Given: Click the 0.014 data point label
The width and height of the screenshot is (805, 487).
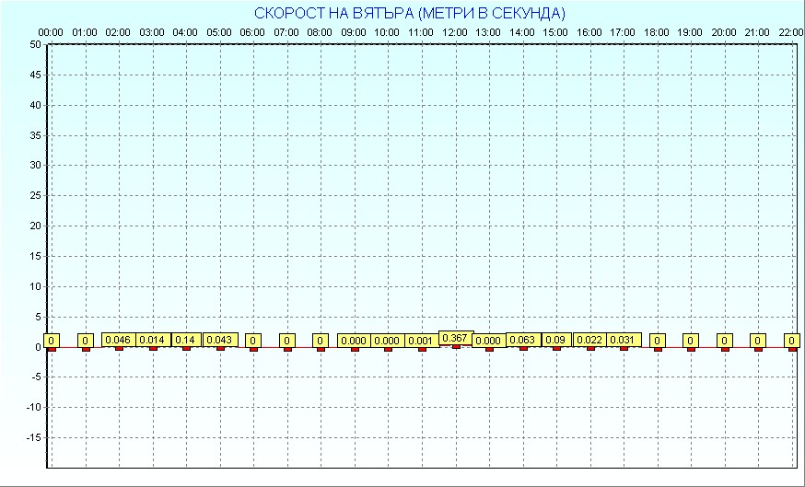Looking at the screenshot, I should pyautogui.click(x=152, y=340).
